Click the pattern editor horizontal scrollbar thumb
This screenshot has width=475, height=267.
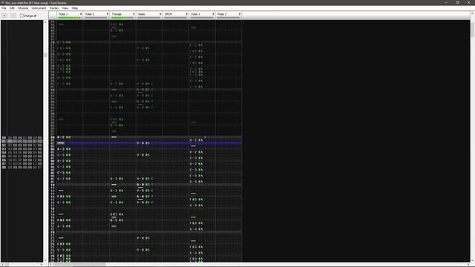click(x=79, y=264)
